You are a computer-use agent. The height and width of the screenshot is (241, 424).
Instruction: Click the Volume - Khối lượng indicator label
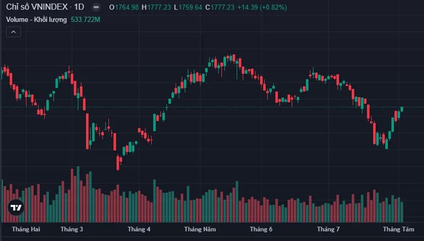pyautogui.click(x=36, y=20)
